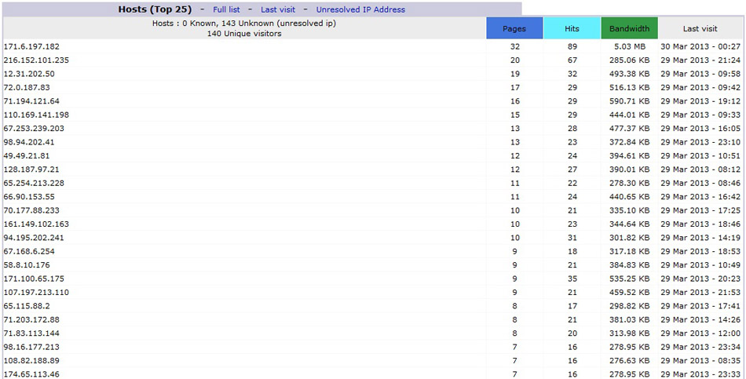Click last visit 30 Mar 2013 - 00:27
This screenshot has width=746, height=379.
pos(700,46)
